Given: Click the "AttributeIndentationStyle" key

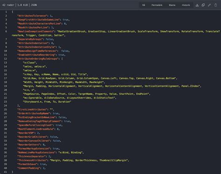Looking at the screenshot, I should 36,47.
